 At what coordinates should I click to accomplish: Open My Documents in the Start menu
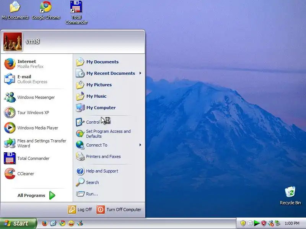[x=109, y=62]
